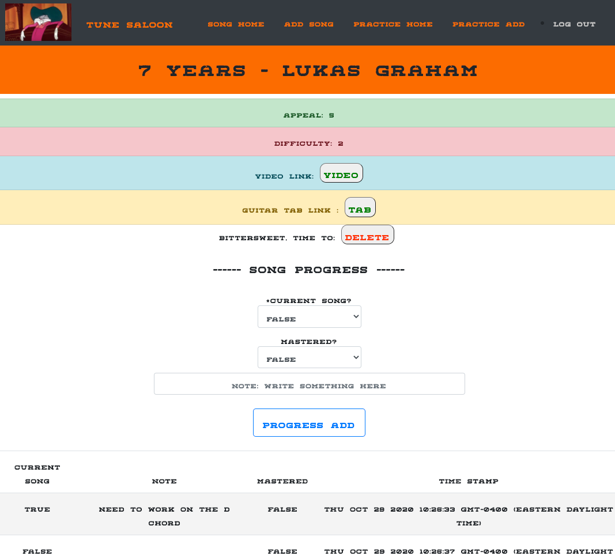Click the Note column header
Screen dimensions: 615x556
(164, 481)
